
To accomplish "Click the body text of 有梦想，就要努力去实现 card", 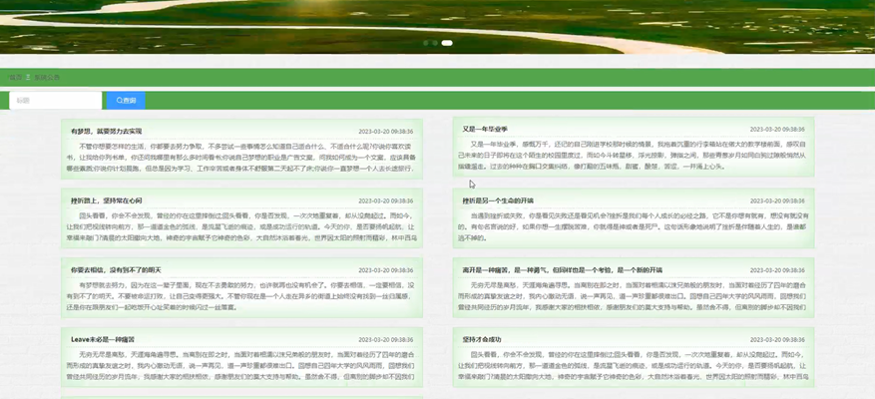I will [241, 158].
